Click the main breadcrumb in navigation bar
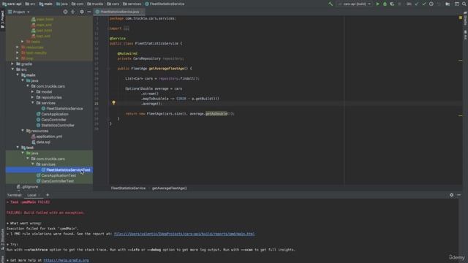 click(45, 4)
